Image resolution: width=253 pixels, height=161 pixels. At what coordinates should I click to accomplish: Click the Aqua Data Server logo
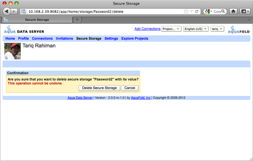24,30
